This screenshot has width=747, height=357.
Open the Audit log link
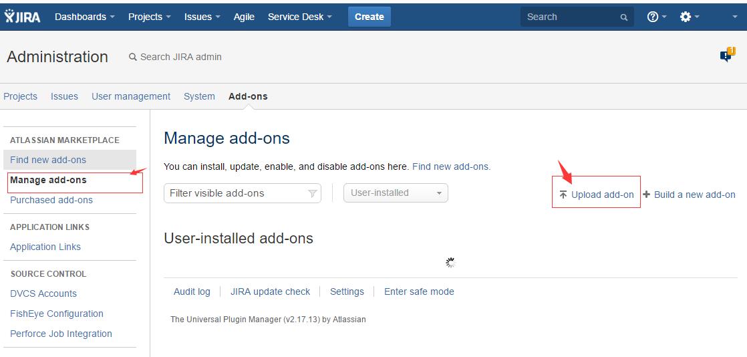click(x=192, y=291)
